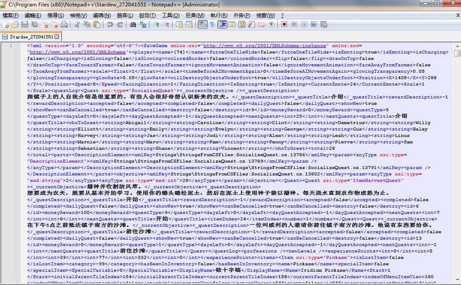Screen dimensions: 461x285
Task: Toggle show all characters pilcrow icon
Action: pos(212,25)
